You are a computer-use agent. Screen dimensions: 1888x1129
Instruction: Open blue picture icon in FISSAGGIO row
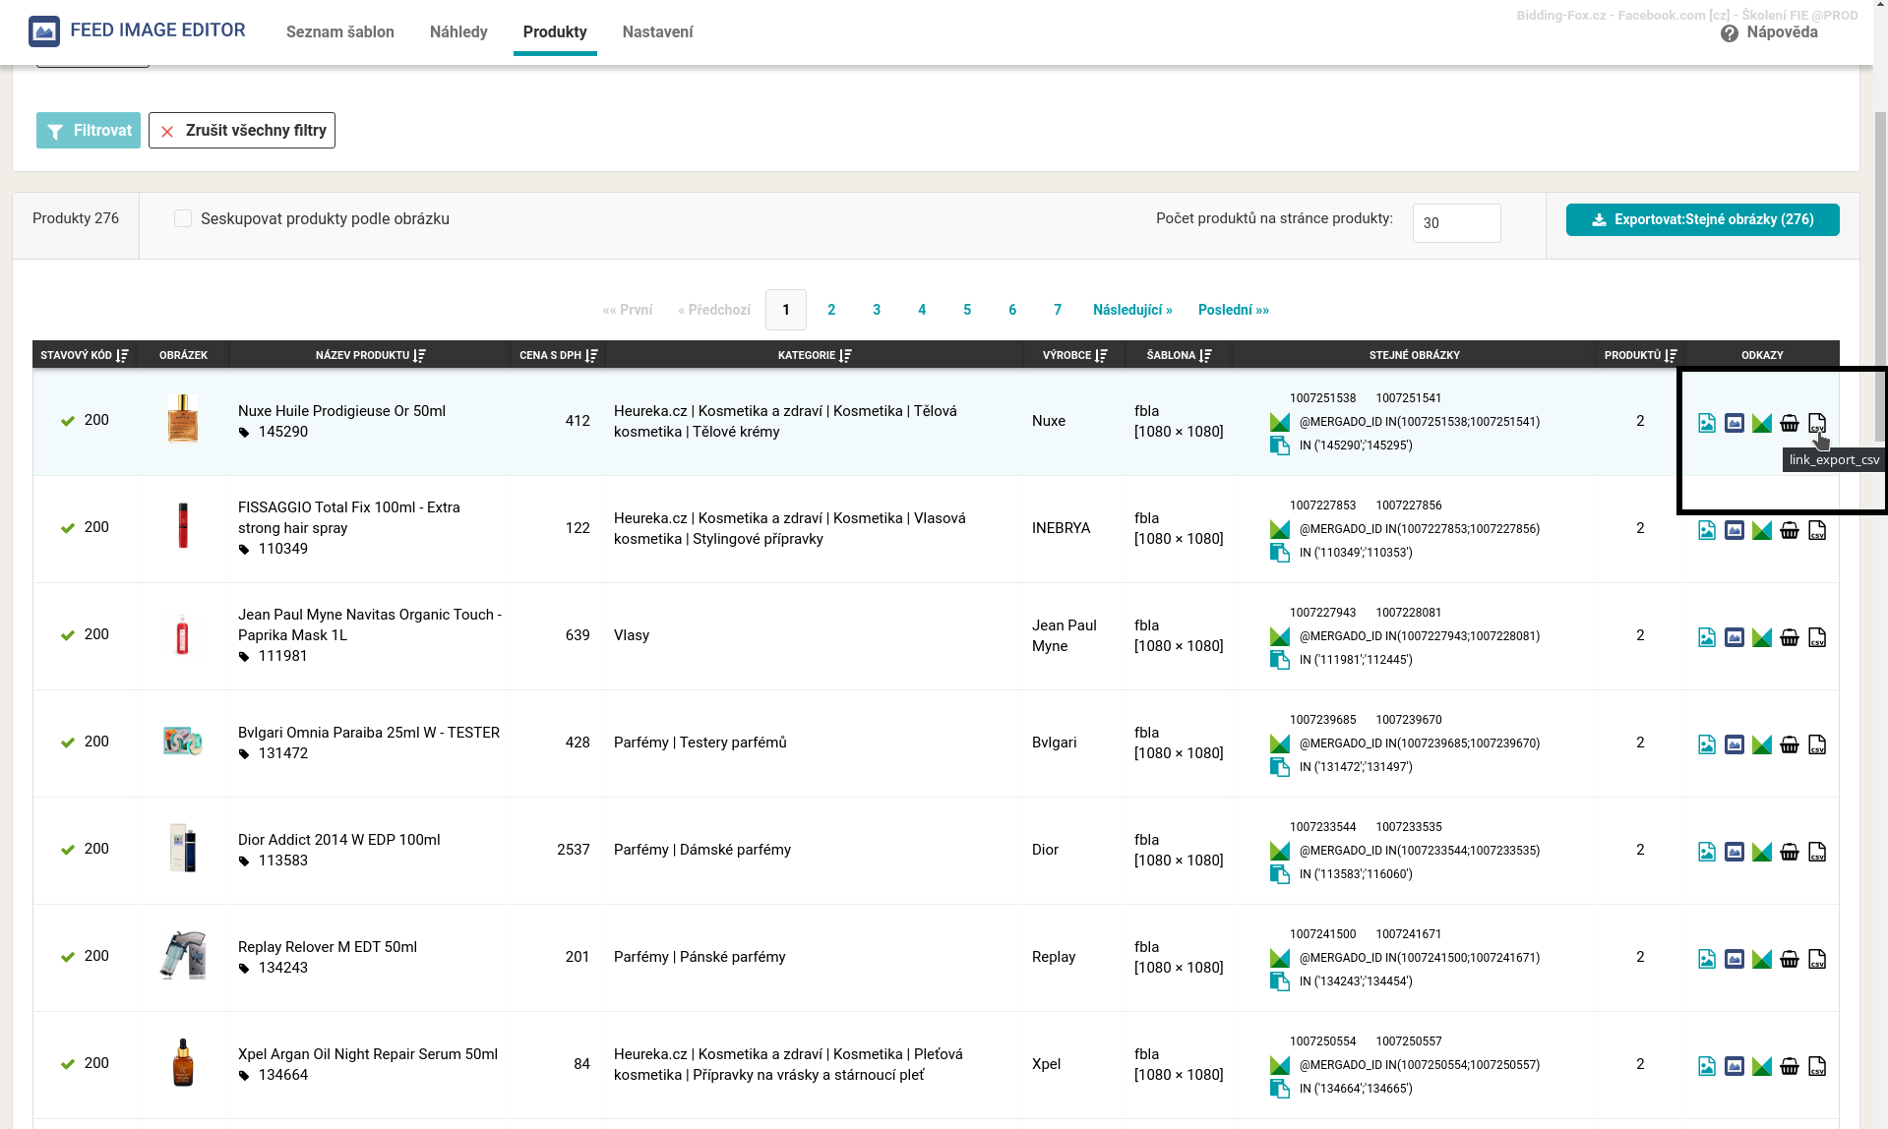click(x=1735, y=530)
